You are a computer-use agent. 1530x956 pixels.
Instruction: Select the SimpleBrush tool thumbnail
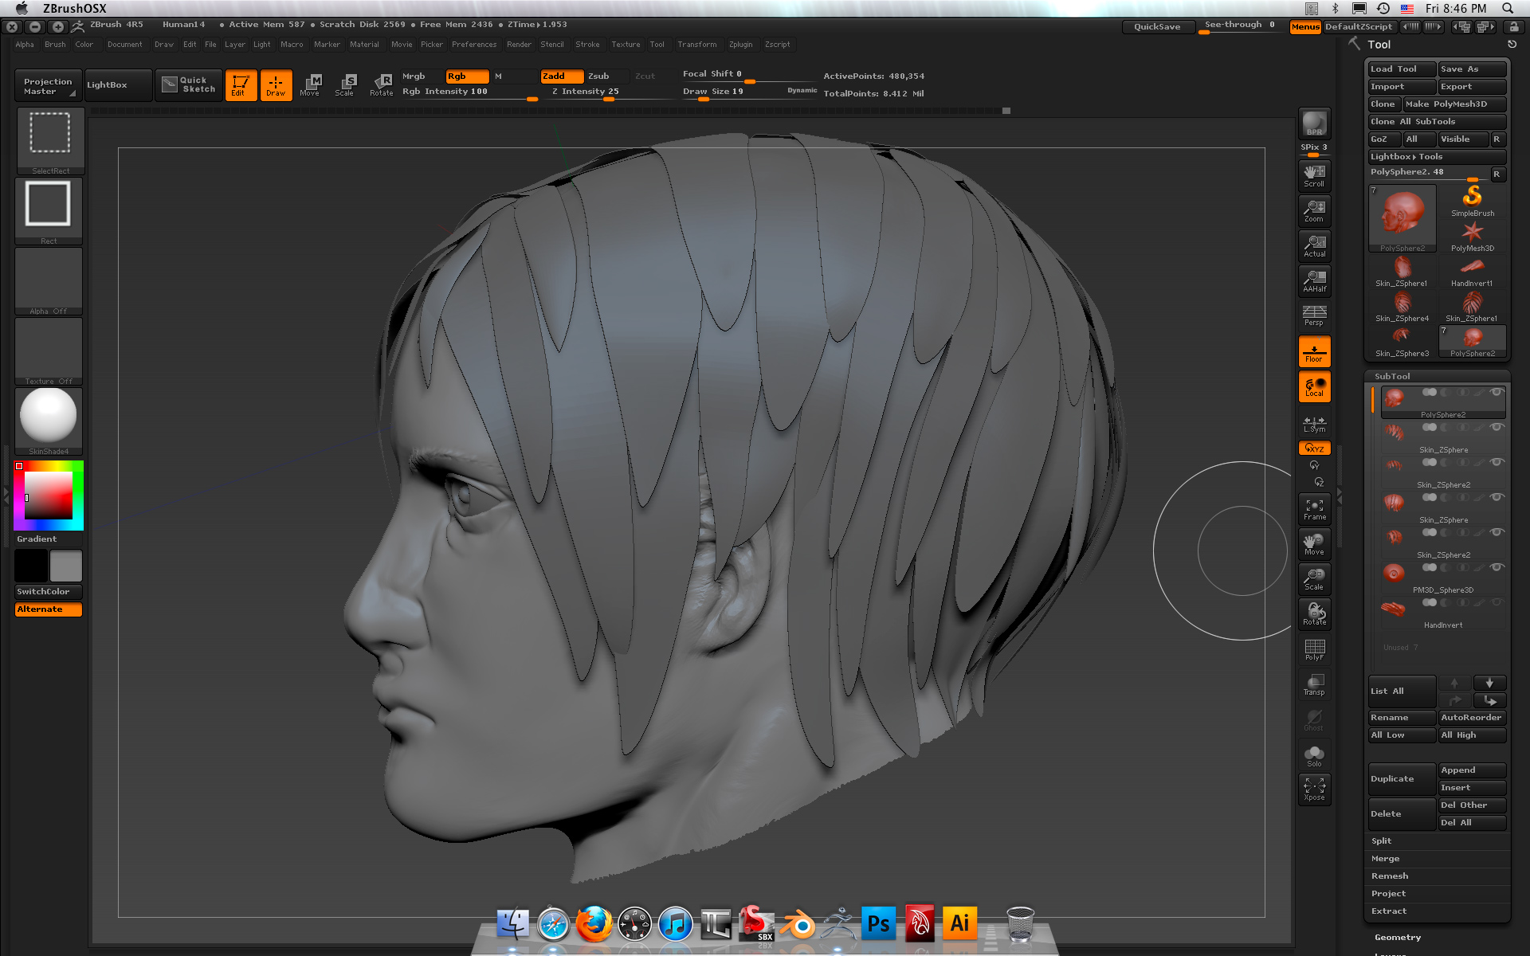(1473, 201)
